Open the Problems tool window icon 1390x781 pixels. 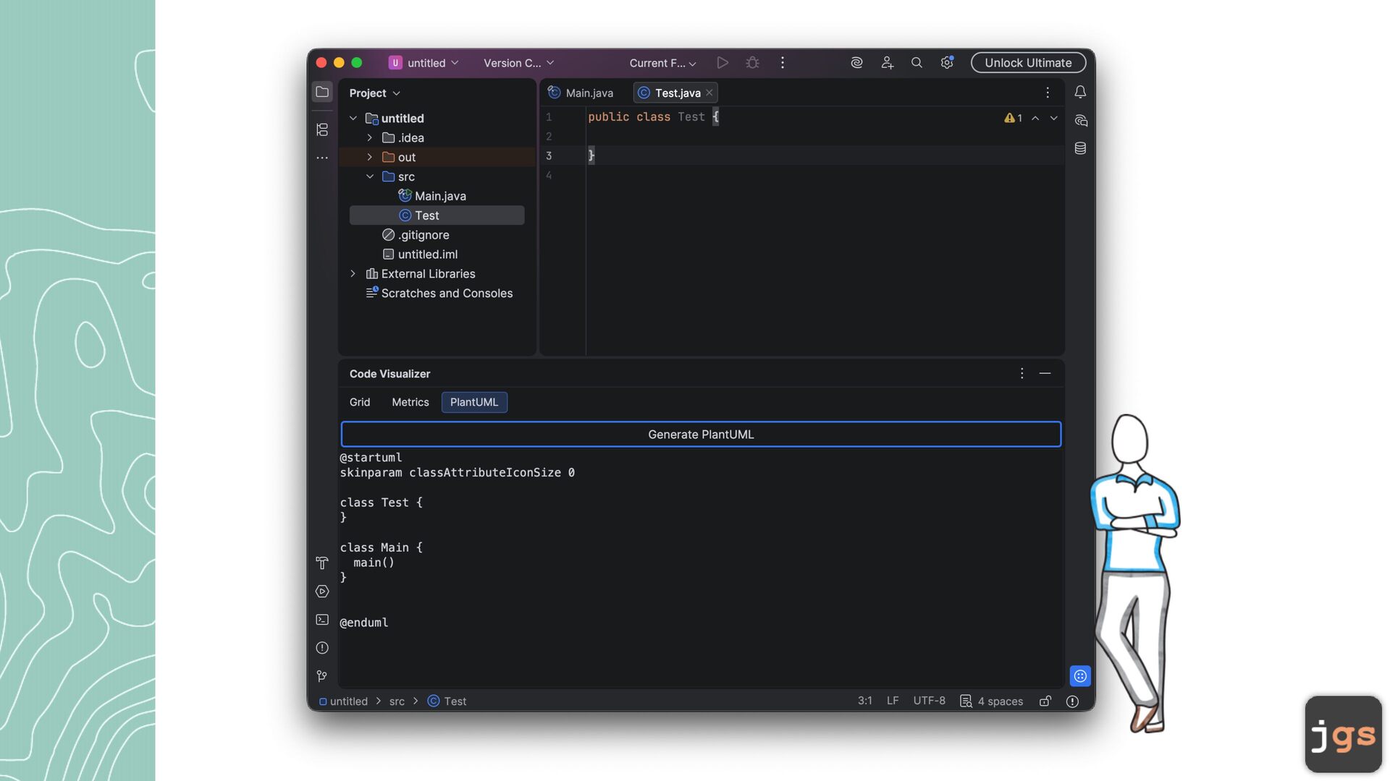[x=322, y=648]
